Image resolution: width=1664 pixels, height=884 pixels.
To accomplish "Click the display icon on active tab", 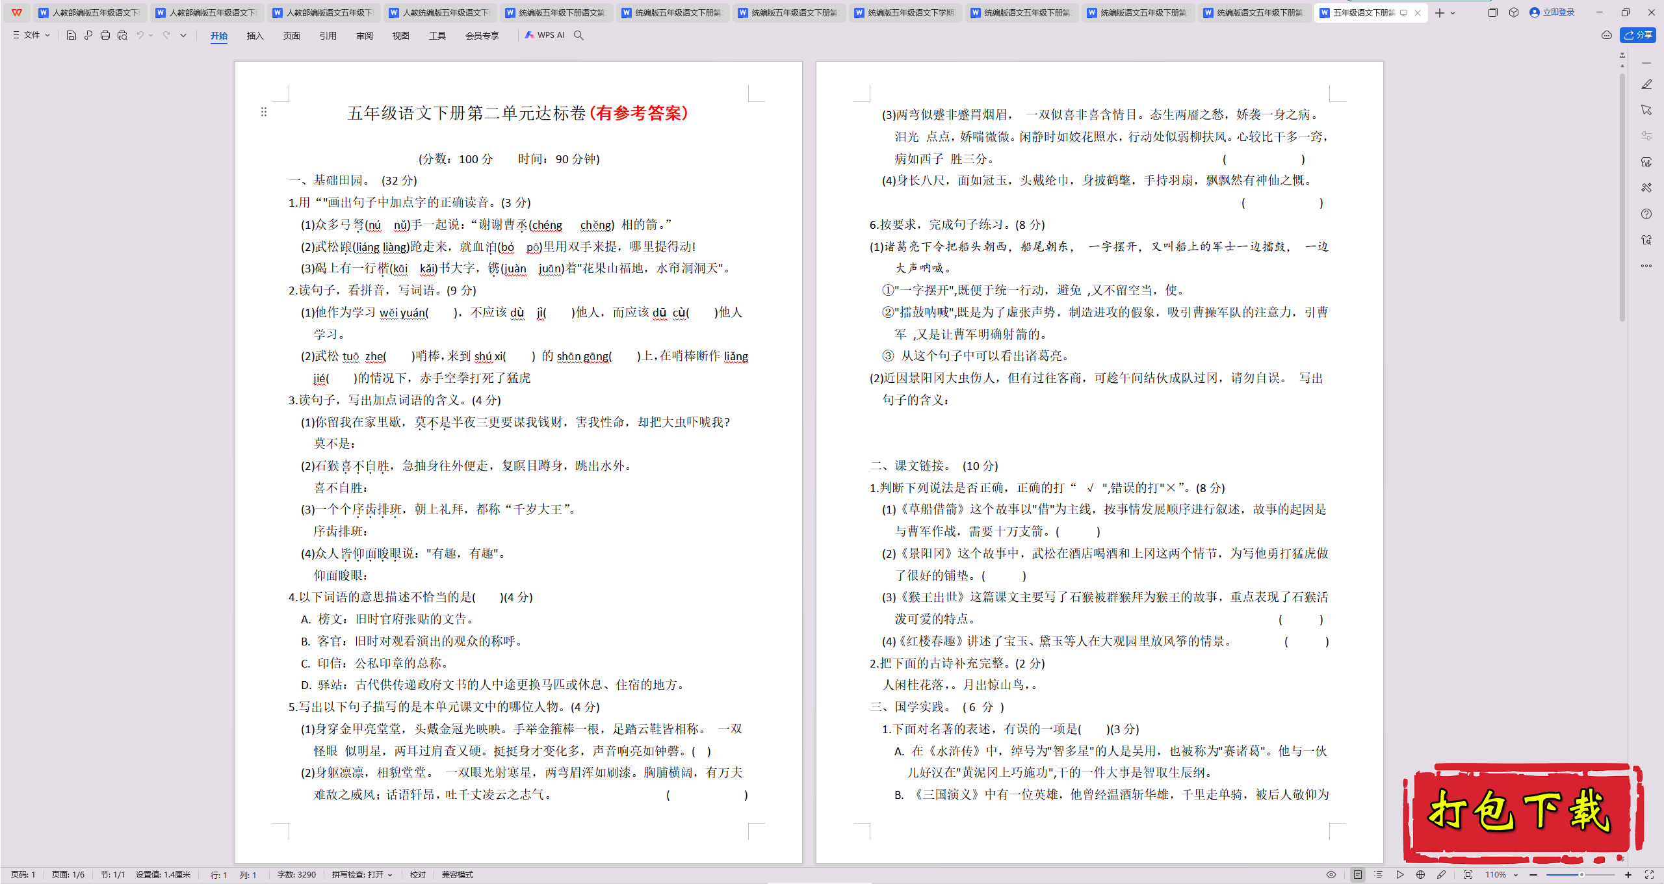I will (x=1404, y=12).
